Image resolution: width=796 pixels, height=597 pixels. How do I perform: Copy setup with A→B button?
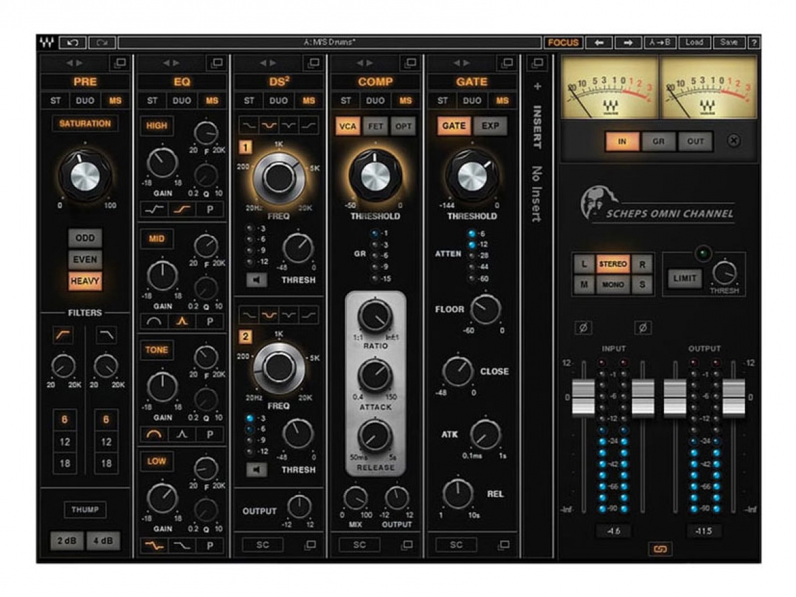[x=661, y=42]
